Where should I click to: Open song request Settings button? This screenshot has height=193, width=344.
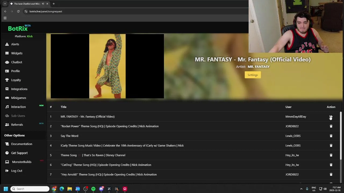tap(253, 75)
